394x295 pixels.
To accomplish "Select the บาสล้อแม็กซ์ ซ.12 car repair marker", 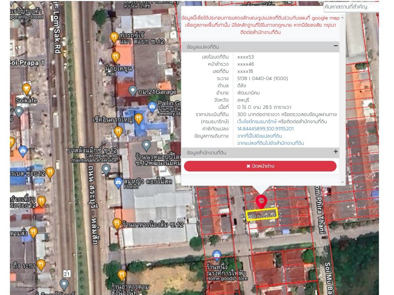I will click(106, 170).
